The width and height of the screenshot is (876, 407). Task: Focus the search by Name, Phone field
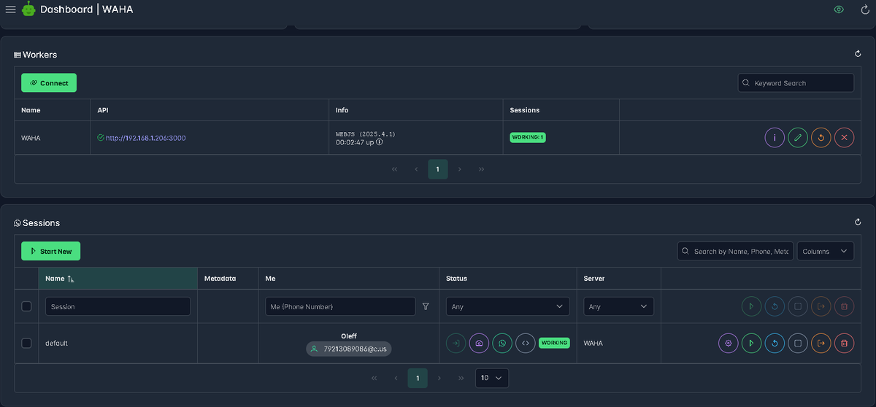[735, 251]
